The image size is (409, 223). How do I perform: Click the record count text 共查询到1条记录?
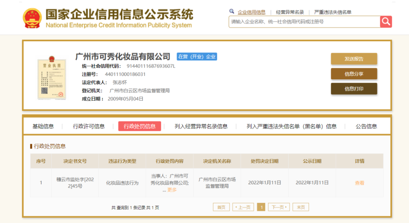click(x=128, y=207)
